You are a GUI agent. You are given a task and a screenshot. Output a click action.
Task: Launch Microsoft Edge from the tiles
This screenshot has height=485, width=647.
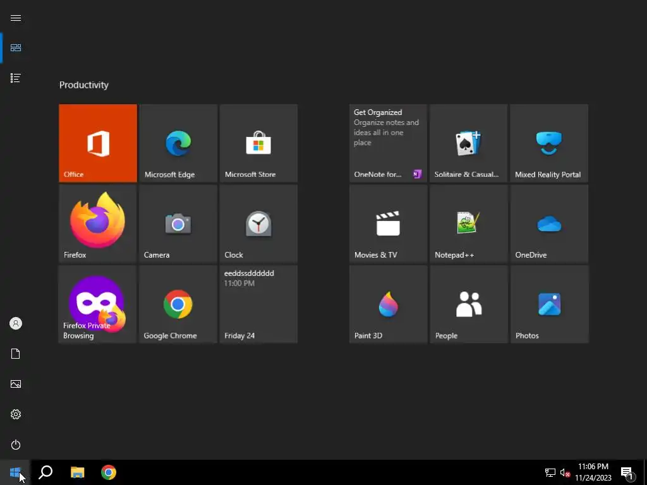tap(178, 143)
